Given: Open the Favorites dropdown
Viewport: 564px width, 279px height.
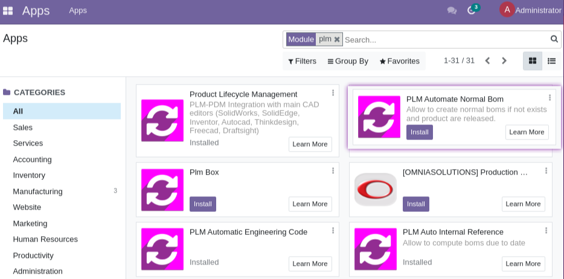Looking at the screenshot, I should pos(399,61).
